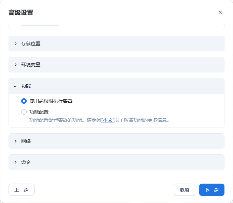The width and height of the screenshot is (233, 203).
Task: Click the 功能配置 label text
Action: [39, 112]
